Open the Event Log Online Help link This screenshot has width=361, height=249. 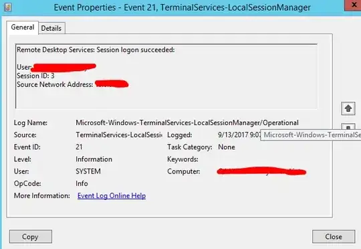(112, 195)
